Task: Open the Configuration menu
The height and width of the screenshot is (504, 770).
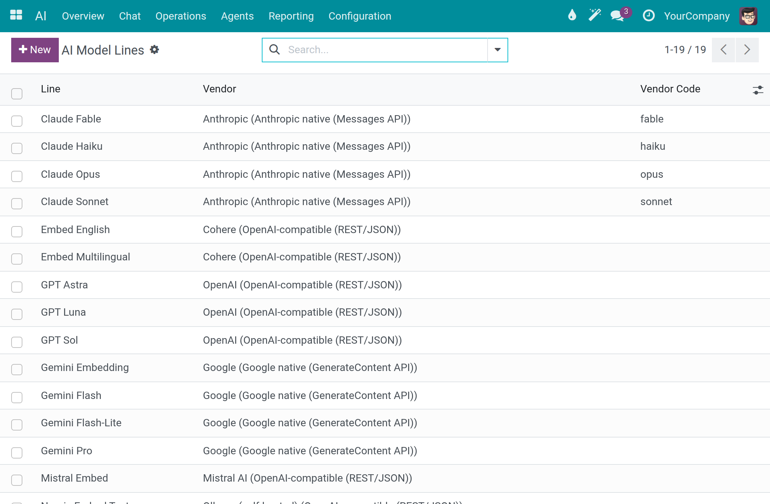Action: (x=360, y=16)
